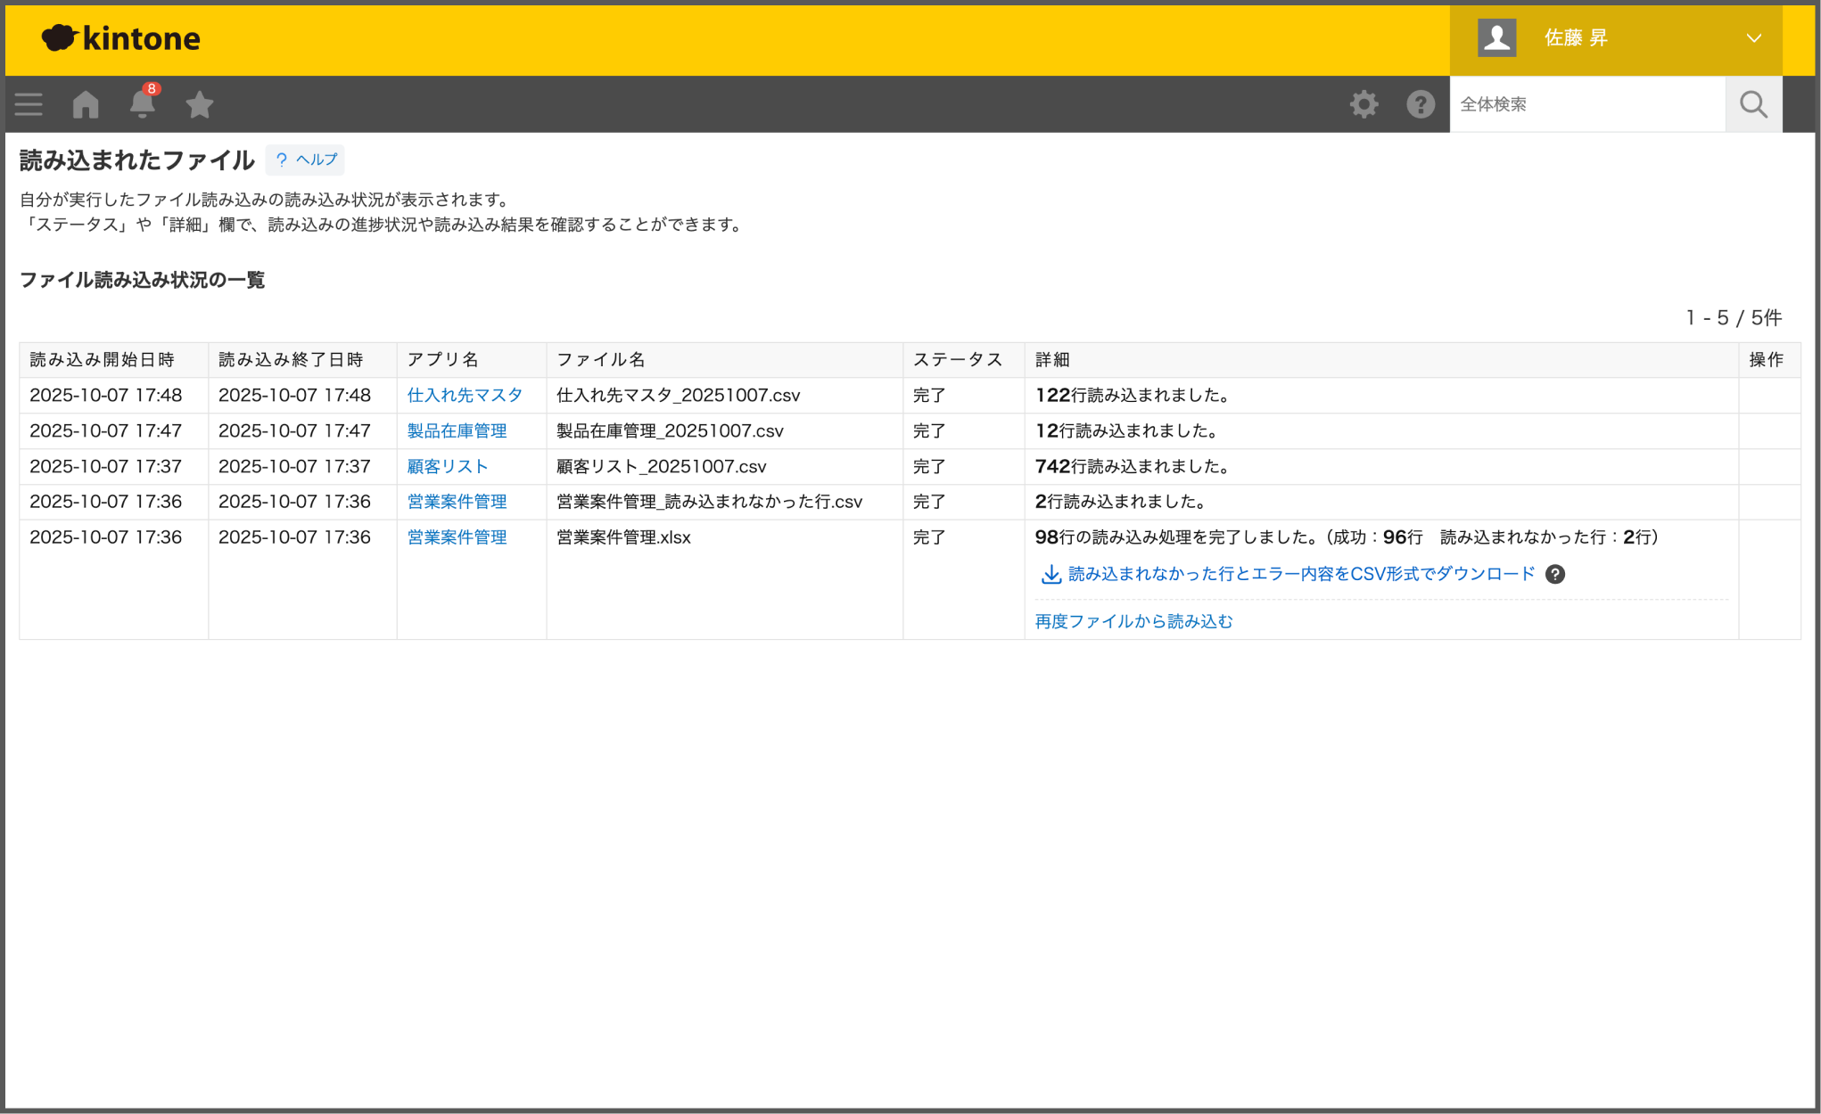1821x1114 pixels.
Task: Open the 製品在庫管理 app link
Action: 456,430
